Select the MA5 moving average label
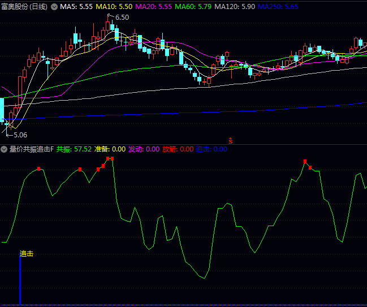The height and width of the screenshot is (307, 367). coord(76,7)
